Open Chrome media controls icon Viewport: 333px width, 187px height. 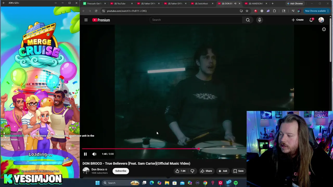click(293, 11)
